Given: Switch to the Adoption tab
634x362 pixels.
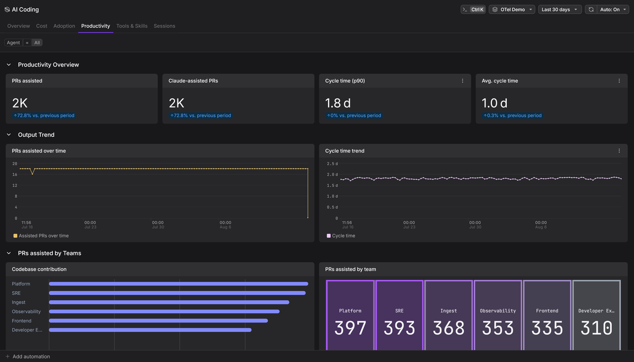Looking at the screenshot, I should click(x=64, y=26).
